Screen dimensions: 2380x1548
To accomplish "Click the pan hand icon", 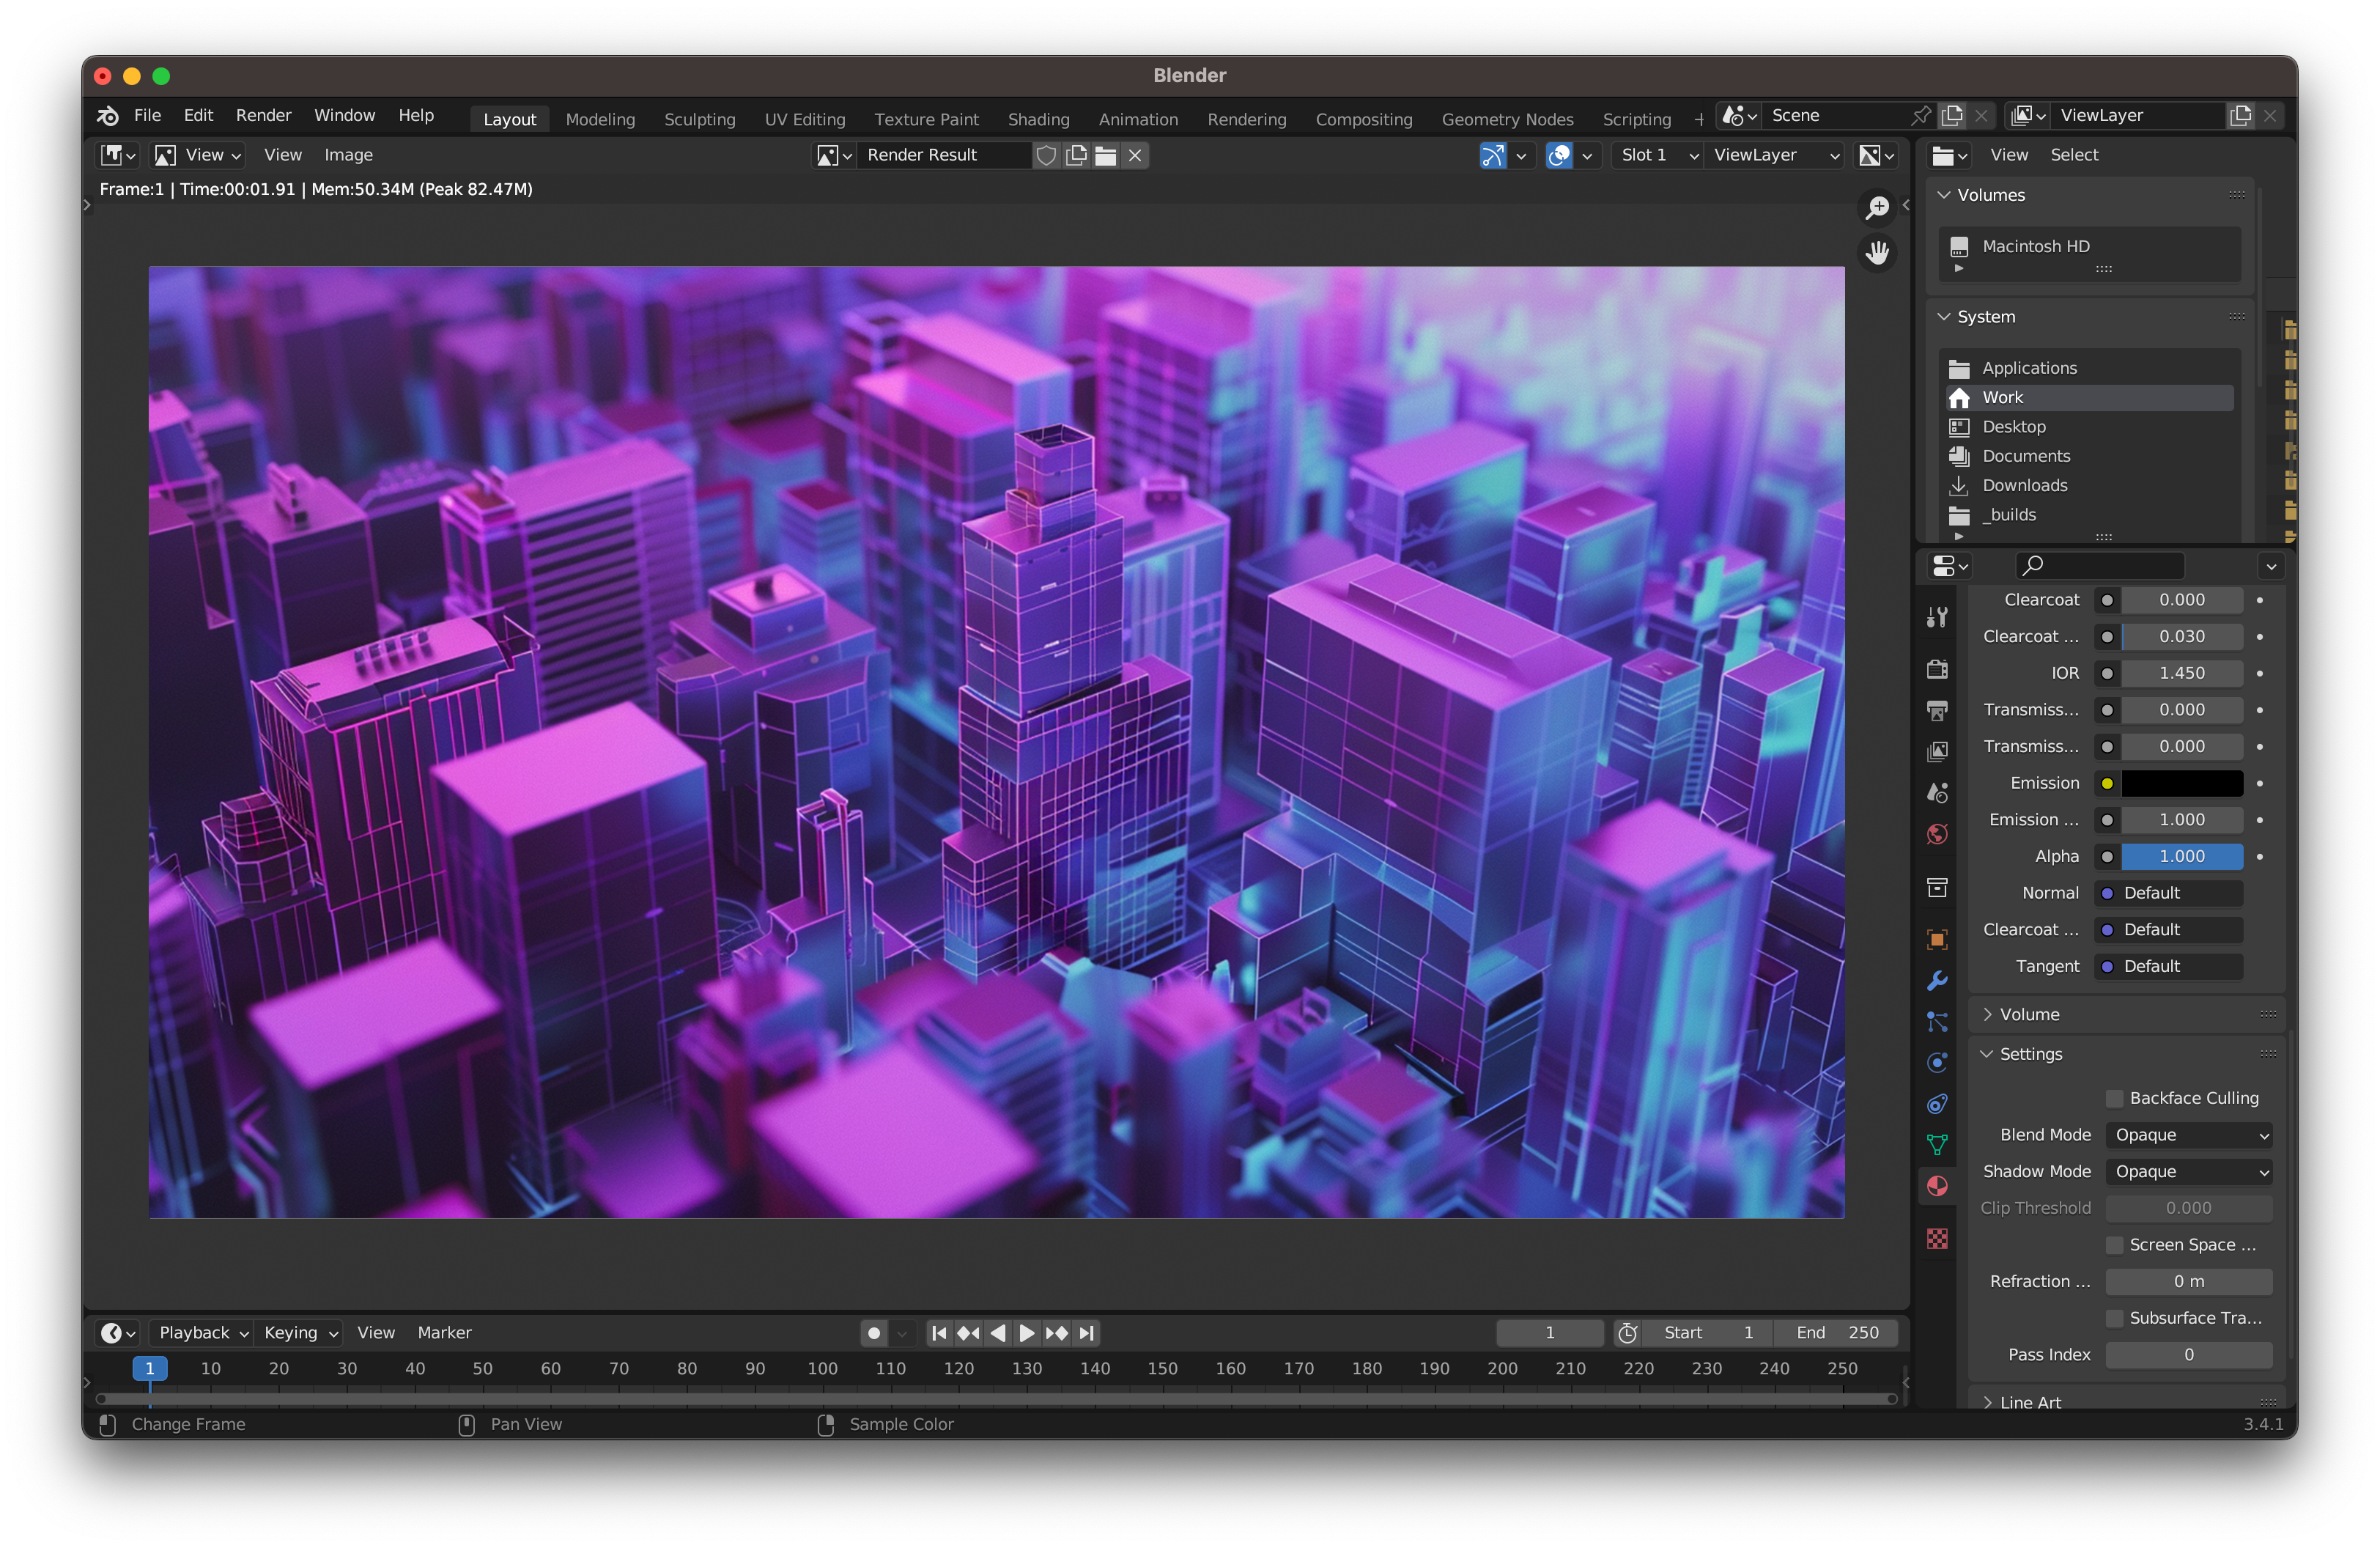I will (1877, 252).
